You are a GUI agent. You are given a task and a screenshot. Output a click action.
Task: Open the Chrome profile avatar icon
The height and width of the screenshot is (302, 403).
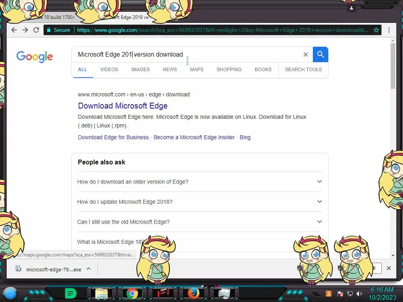pos(351,8)
